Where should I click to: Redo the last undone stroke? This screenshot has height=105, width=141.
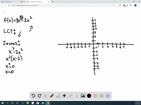coord(40,96)
